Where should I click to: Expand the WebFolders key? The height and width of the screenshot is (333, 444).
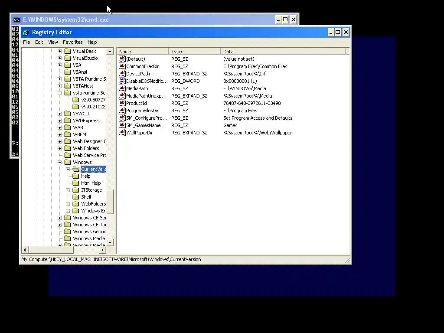68,204
